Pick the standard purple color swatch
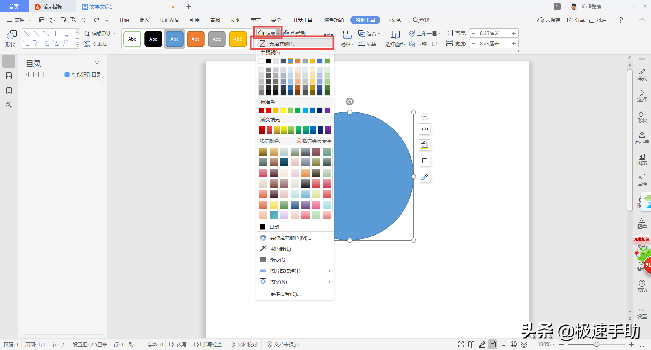651x350 pixels. [x=327, y=110]
